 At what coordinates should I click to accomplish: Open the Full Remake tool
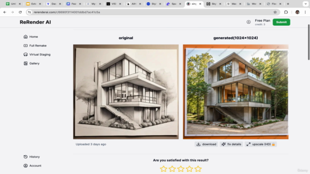[35, 45]
